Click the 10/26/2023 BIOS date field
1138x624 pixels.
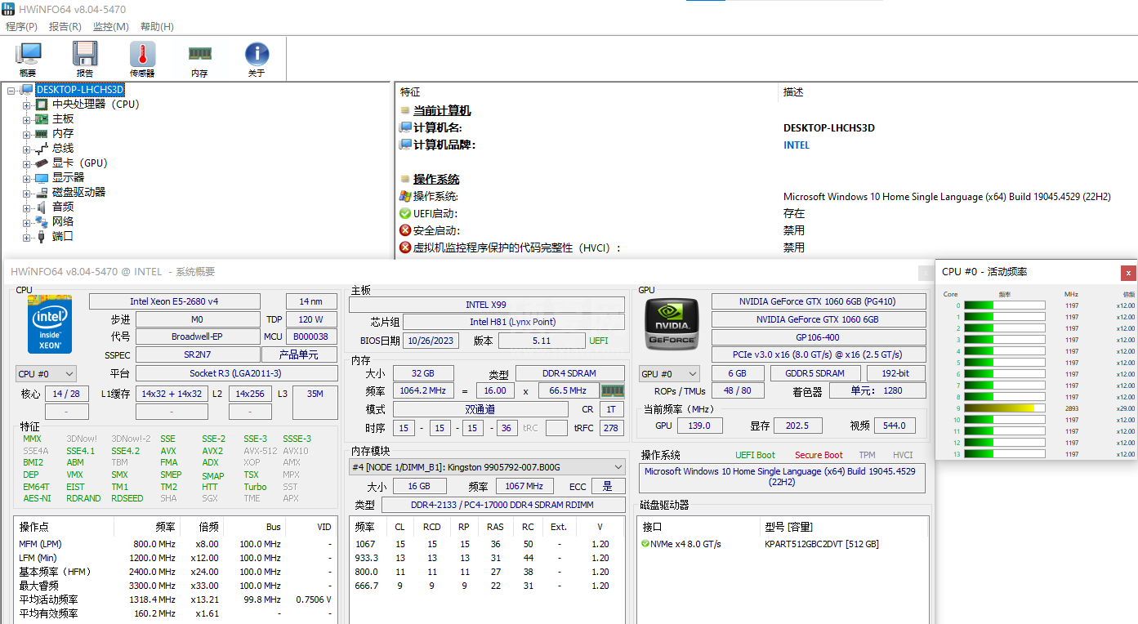click(431, 341)
